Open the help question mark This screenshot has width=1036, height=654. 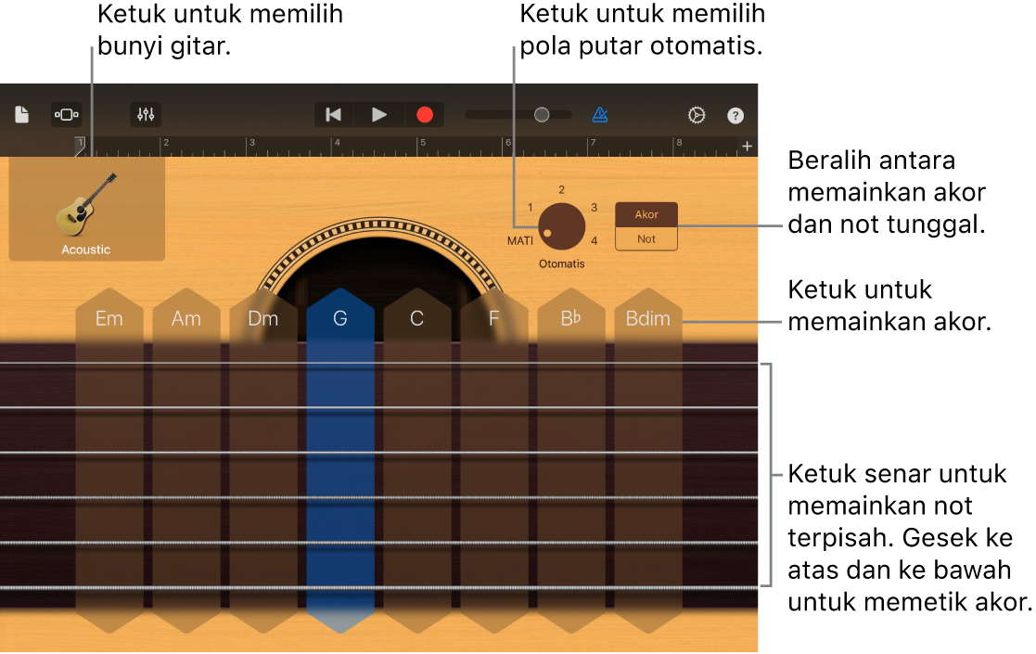pyautogui.click(x=735, y=114)
